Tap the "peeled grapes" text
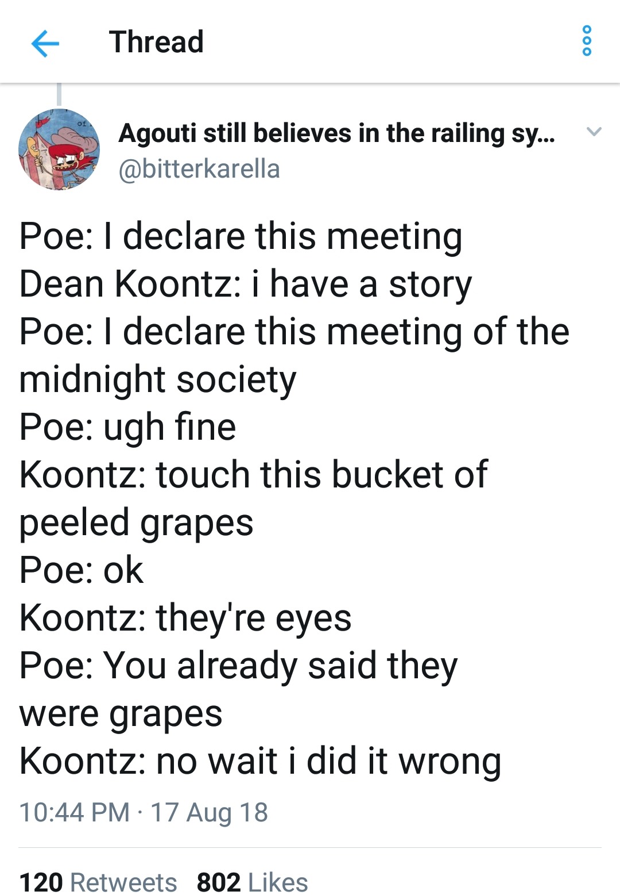The width and height of the screenshot is (620, 895). coord(136,523)
